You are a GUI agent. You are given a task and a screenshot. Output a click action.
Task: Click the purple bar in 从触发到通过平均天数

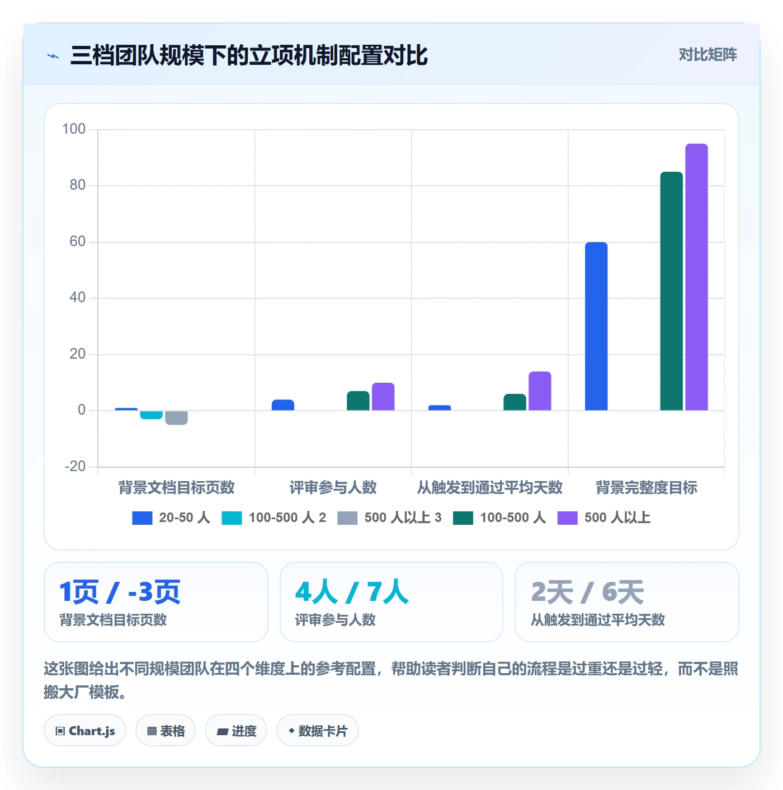pos(540,391)
